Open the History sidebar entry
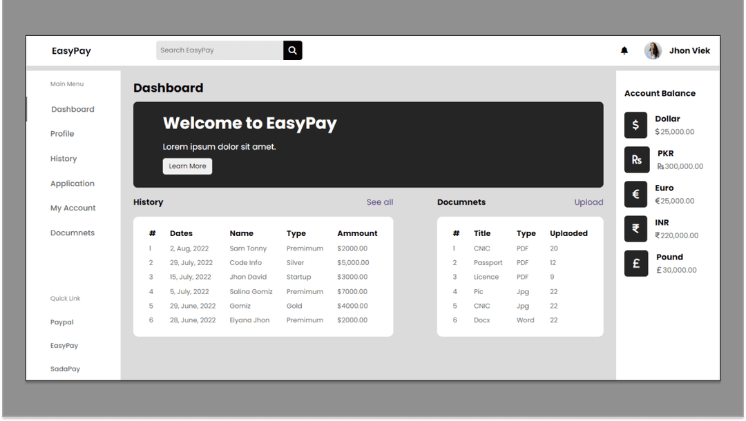Viewport: 746px width, 421px height. (x=64, y=159)
